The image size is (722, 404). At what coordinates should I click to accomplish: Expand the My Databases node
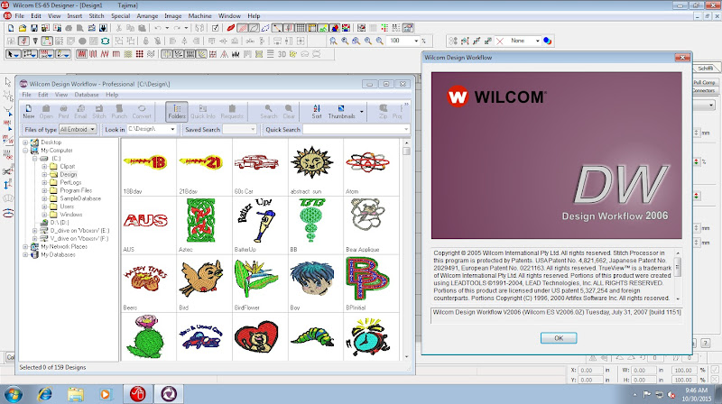point(25,254)
